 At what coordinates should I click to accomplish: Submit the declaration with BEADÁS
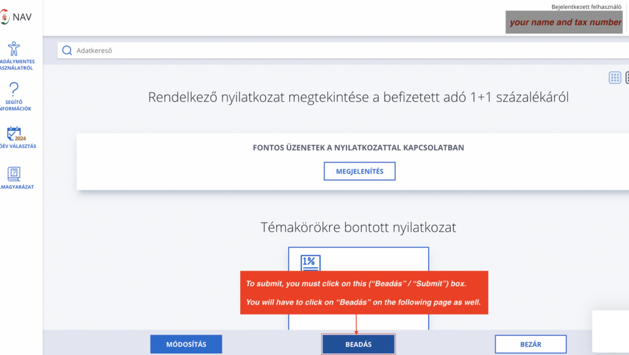[x=358, y=344]
